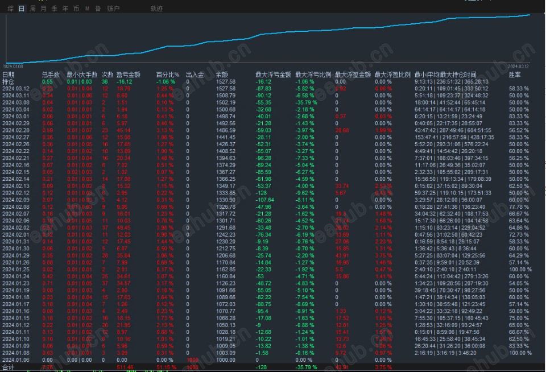Viewport: 546px width, 372px height.
Task: Click the 511.46 total profit value
Action: 125,367
